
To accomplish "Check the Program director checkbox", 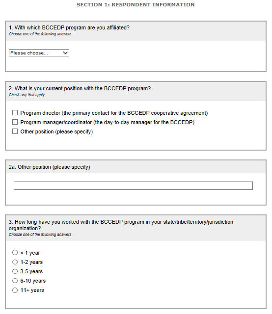I will coord(15,113).
